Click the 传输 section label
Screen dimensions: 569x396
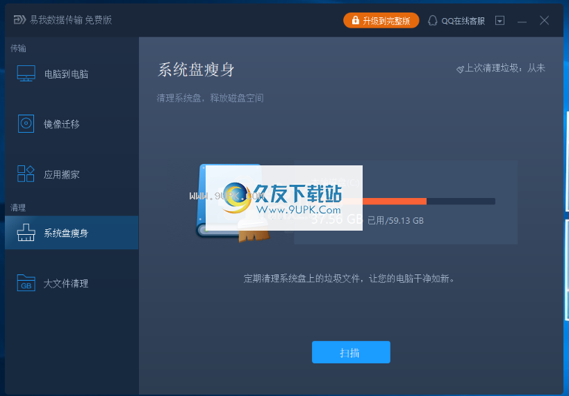[x=18, y=48]
